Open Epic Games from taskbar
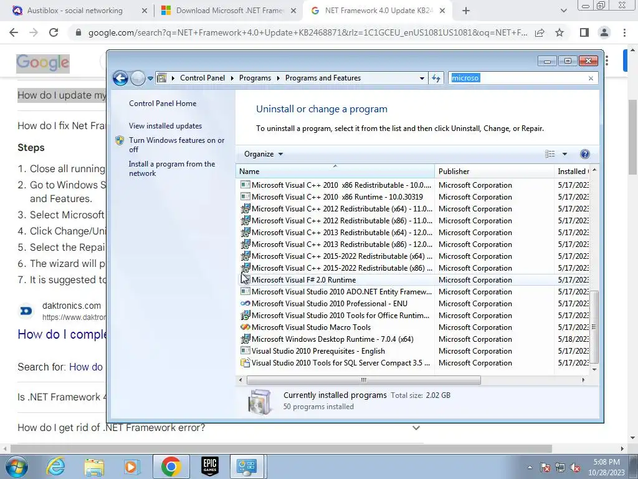The image size is (638, 479). click(x=210, y=467)
